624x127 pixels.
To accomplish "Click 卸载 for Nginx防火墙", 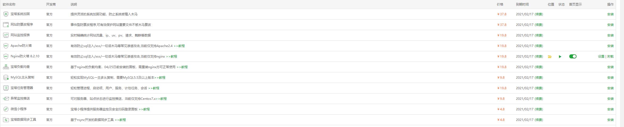I will 610,57.
